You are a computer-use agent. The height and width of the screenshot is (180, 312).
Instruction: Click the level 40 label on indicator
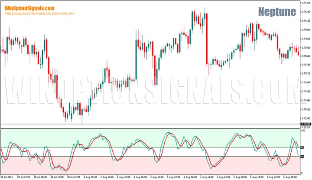click(x=302, y=156)
